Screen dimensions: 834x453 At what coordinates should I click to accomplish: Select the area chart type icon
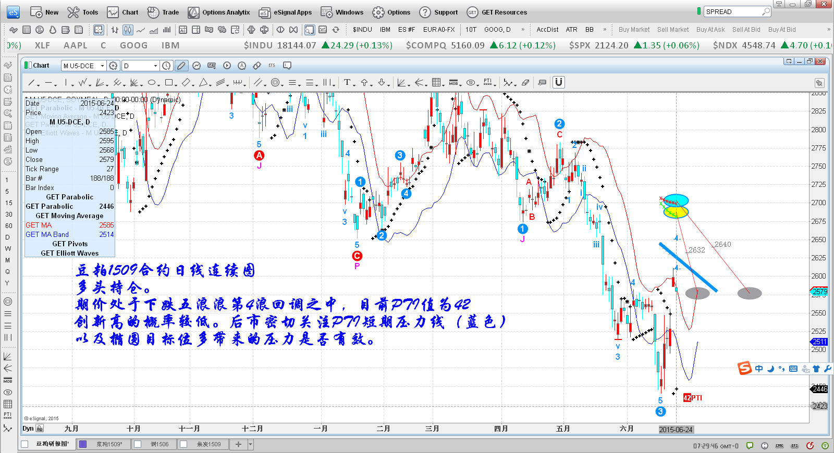[154, 30]
